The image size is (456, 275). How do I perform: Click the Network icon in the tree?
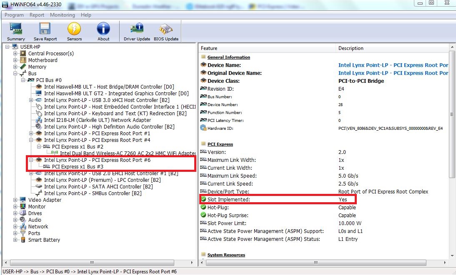coord(23,226)
